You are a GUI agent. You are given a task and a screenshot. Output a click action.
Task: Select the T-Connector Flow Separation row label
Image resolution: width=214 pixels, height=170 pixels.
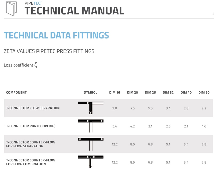point(33,108)
